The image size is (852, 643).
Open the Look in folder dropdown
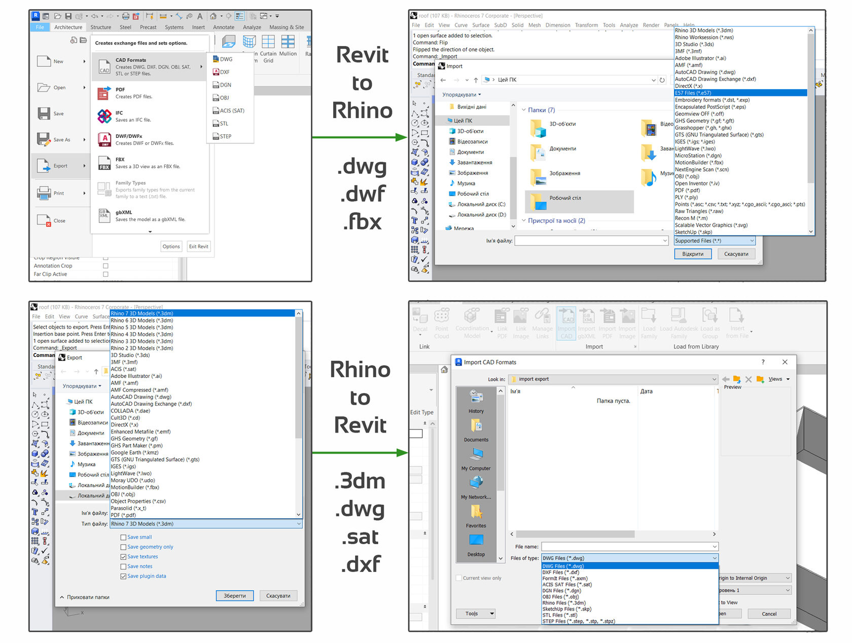(x=613, y=379)
